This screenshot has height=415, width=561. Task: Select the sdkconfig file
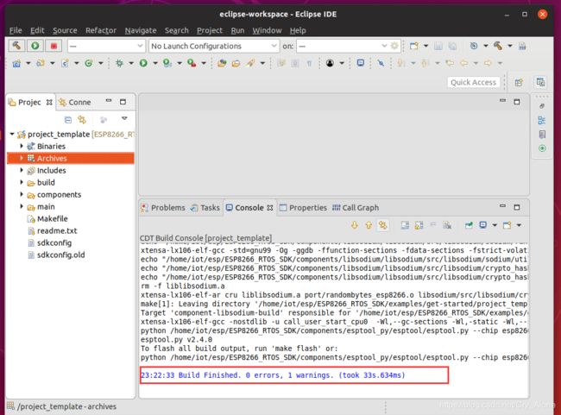[54, 243]
